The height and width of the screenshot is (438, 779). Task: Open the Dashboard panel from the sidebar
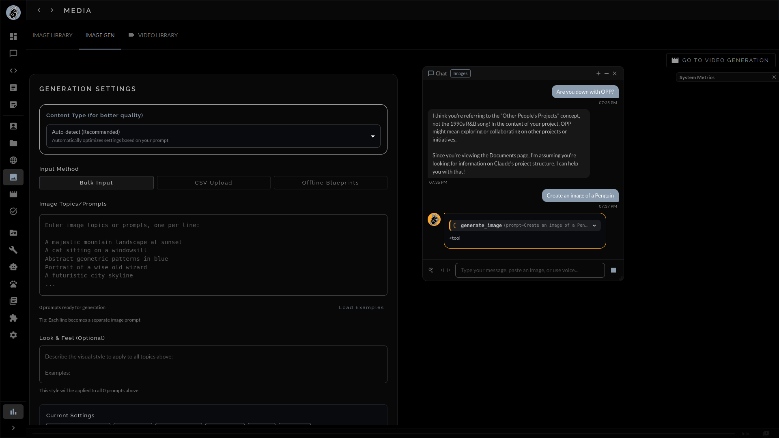coord(13,36)
